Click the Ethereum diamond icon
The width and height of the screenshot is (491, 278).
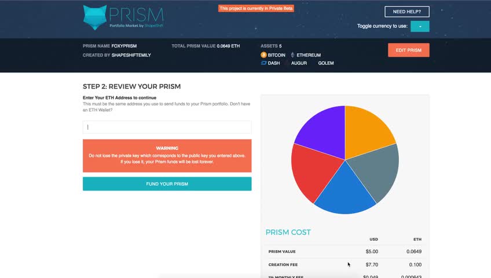click(293, 55)
